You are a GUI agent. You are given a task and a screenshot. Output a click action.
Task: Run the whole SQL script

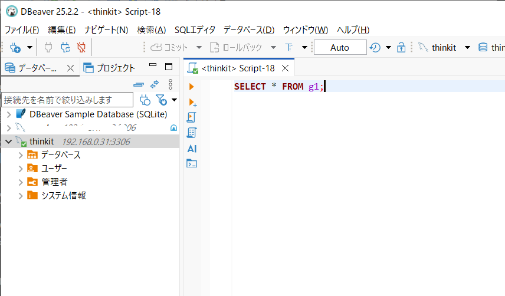point(192,117)
